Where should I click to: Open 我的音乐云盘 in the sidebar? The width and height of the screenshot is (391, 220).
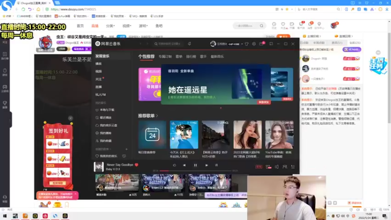pos(109,125)
